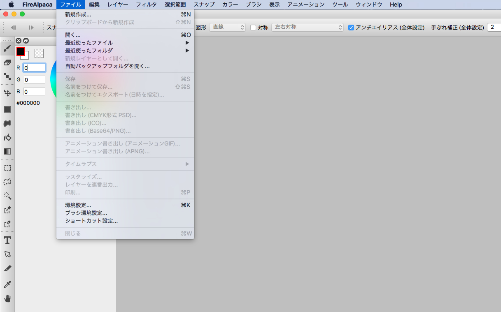Open ブラシ環境設定... menu item
Viewport: 501px width, 312px height.
pos(125,213)
